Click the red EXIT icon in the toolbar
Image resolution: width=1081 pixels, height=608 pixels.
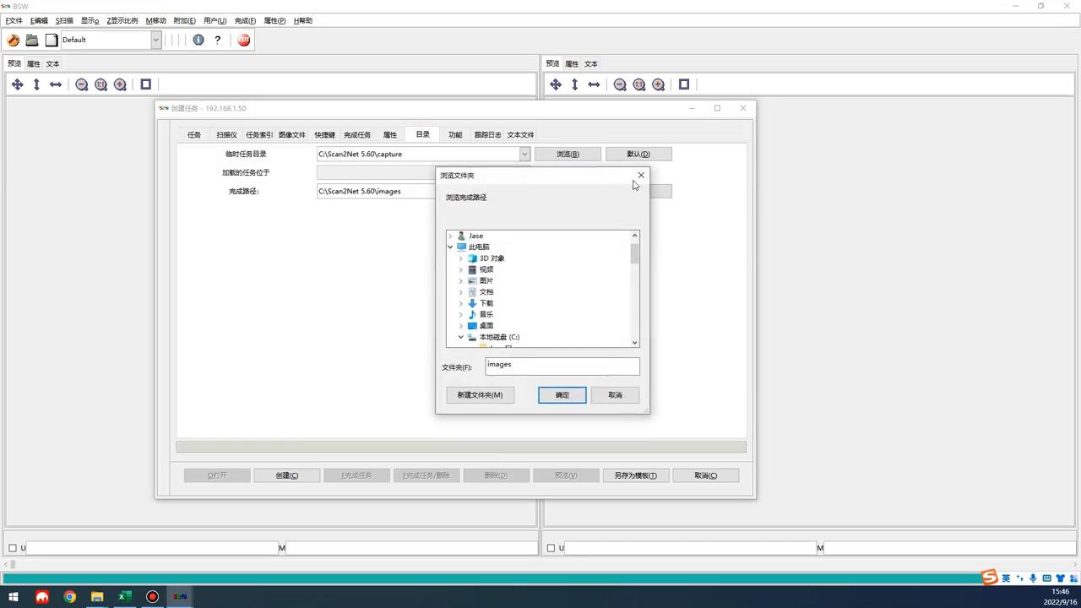tap(243, 40)
